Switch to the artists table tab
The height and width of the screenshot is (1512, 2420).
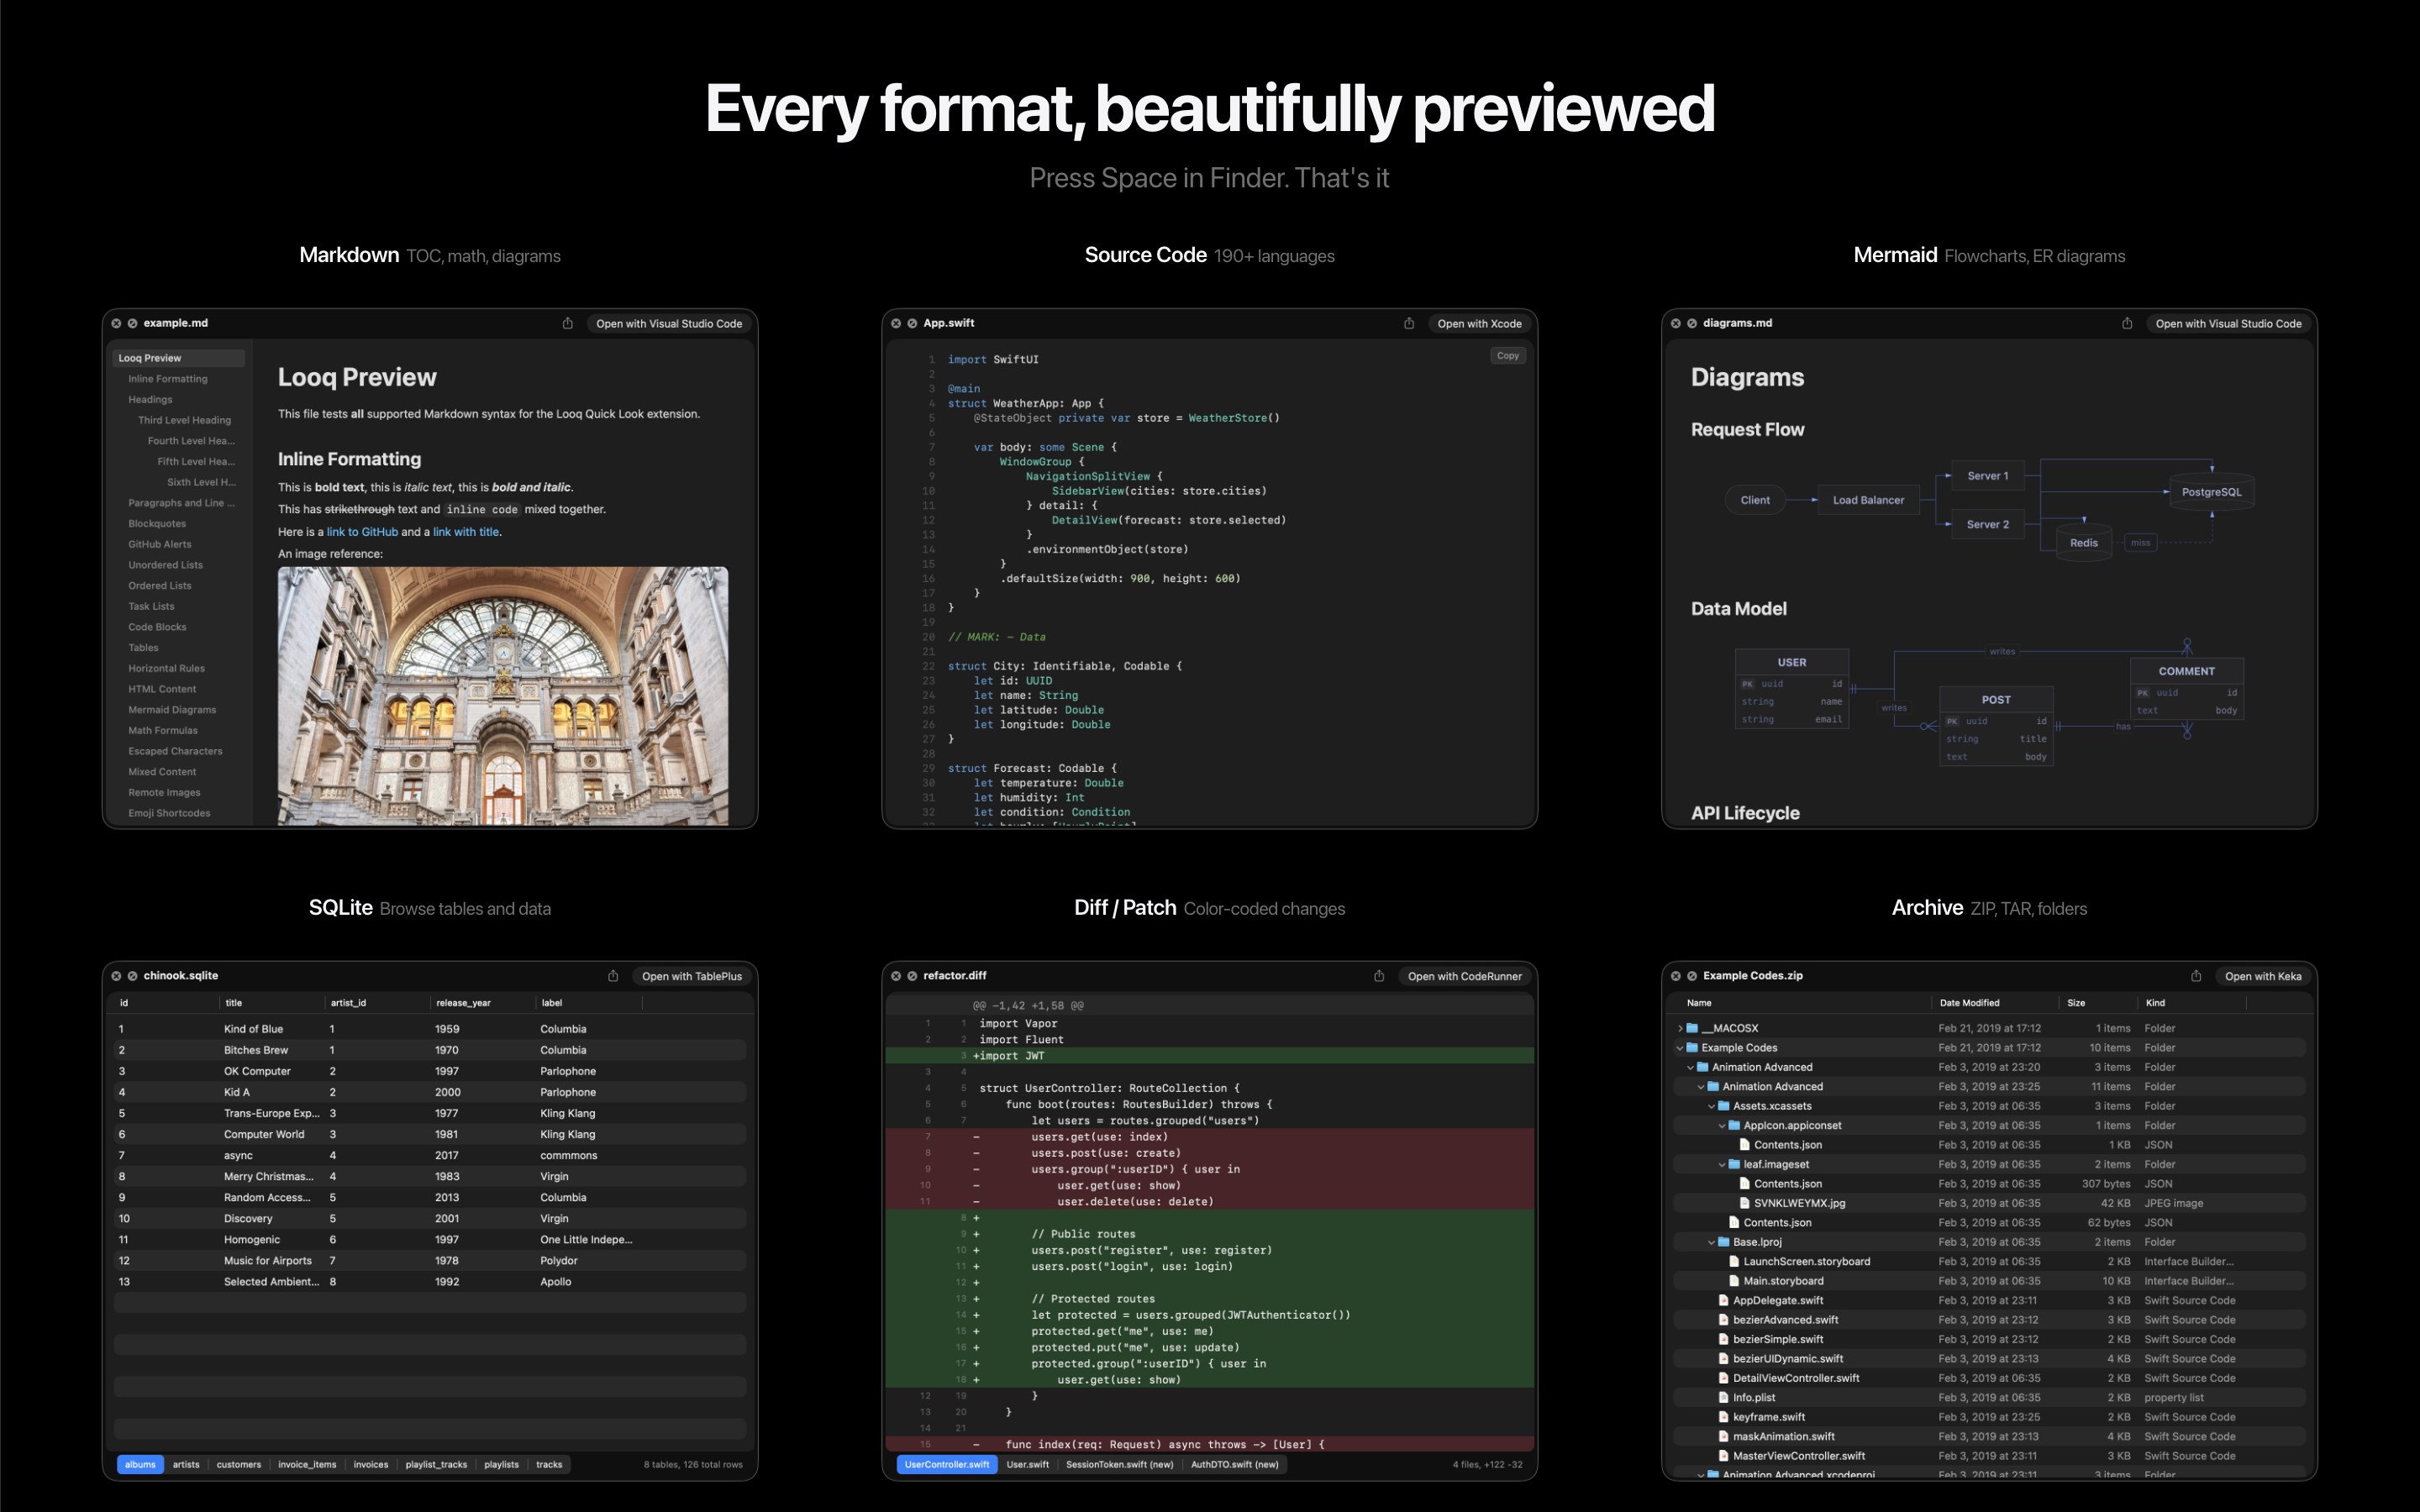[x=186, y=1464]
